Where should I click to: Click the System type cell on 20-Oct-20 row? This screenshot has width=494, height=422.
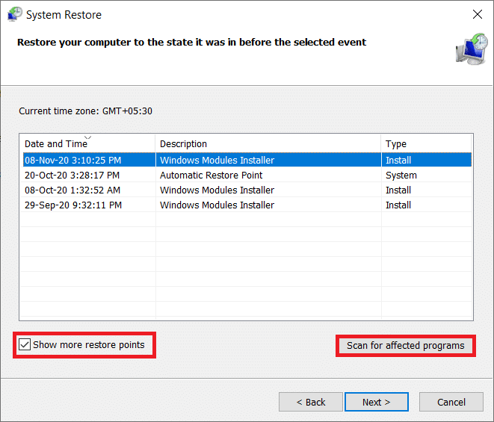click(x=401, y=175)
